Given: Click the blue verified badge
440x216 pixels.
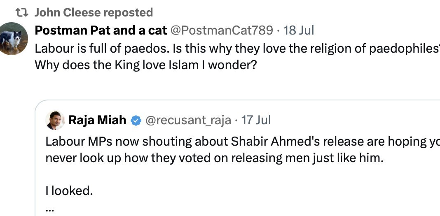Looking at the screenshot, I should point(136,121).
